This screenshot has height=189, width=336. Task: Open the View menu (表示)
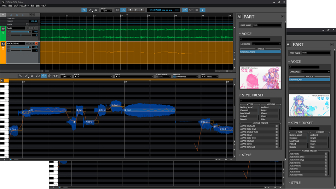pos(32,6)
